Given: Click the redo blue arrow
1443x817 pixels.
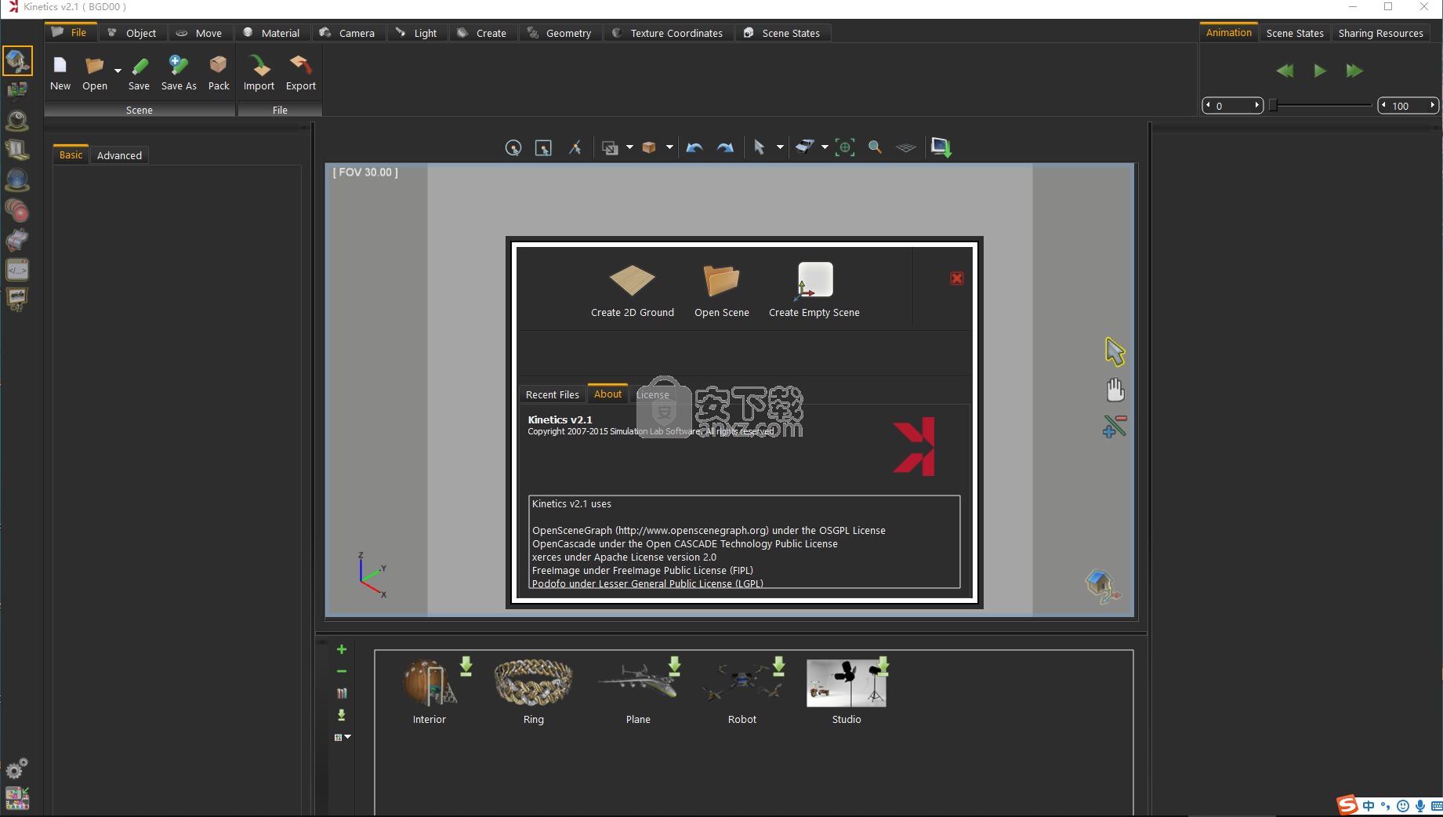Looking at the screenshot, I should coord(725,147).
